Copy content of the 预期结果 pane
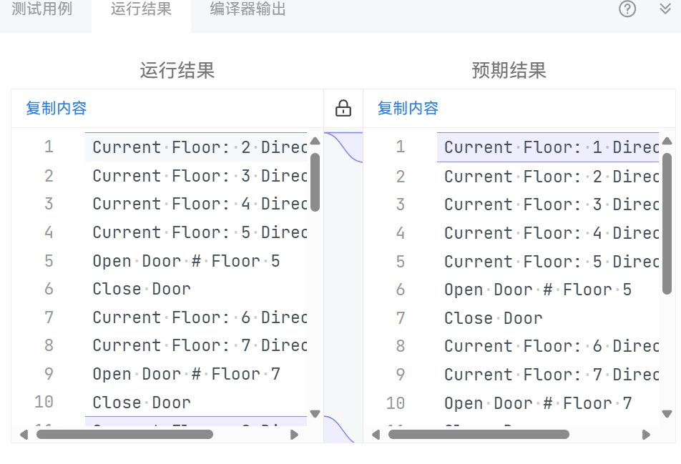Viewport: 681px width, 464px height. point(408,109)
